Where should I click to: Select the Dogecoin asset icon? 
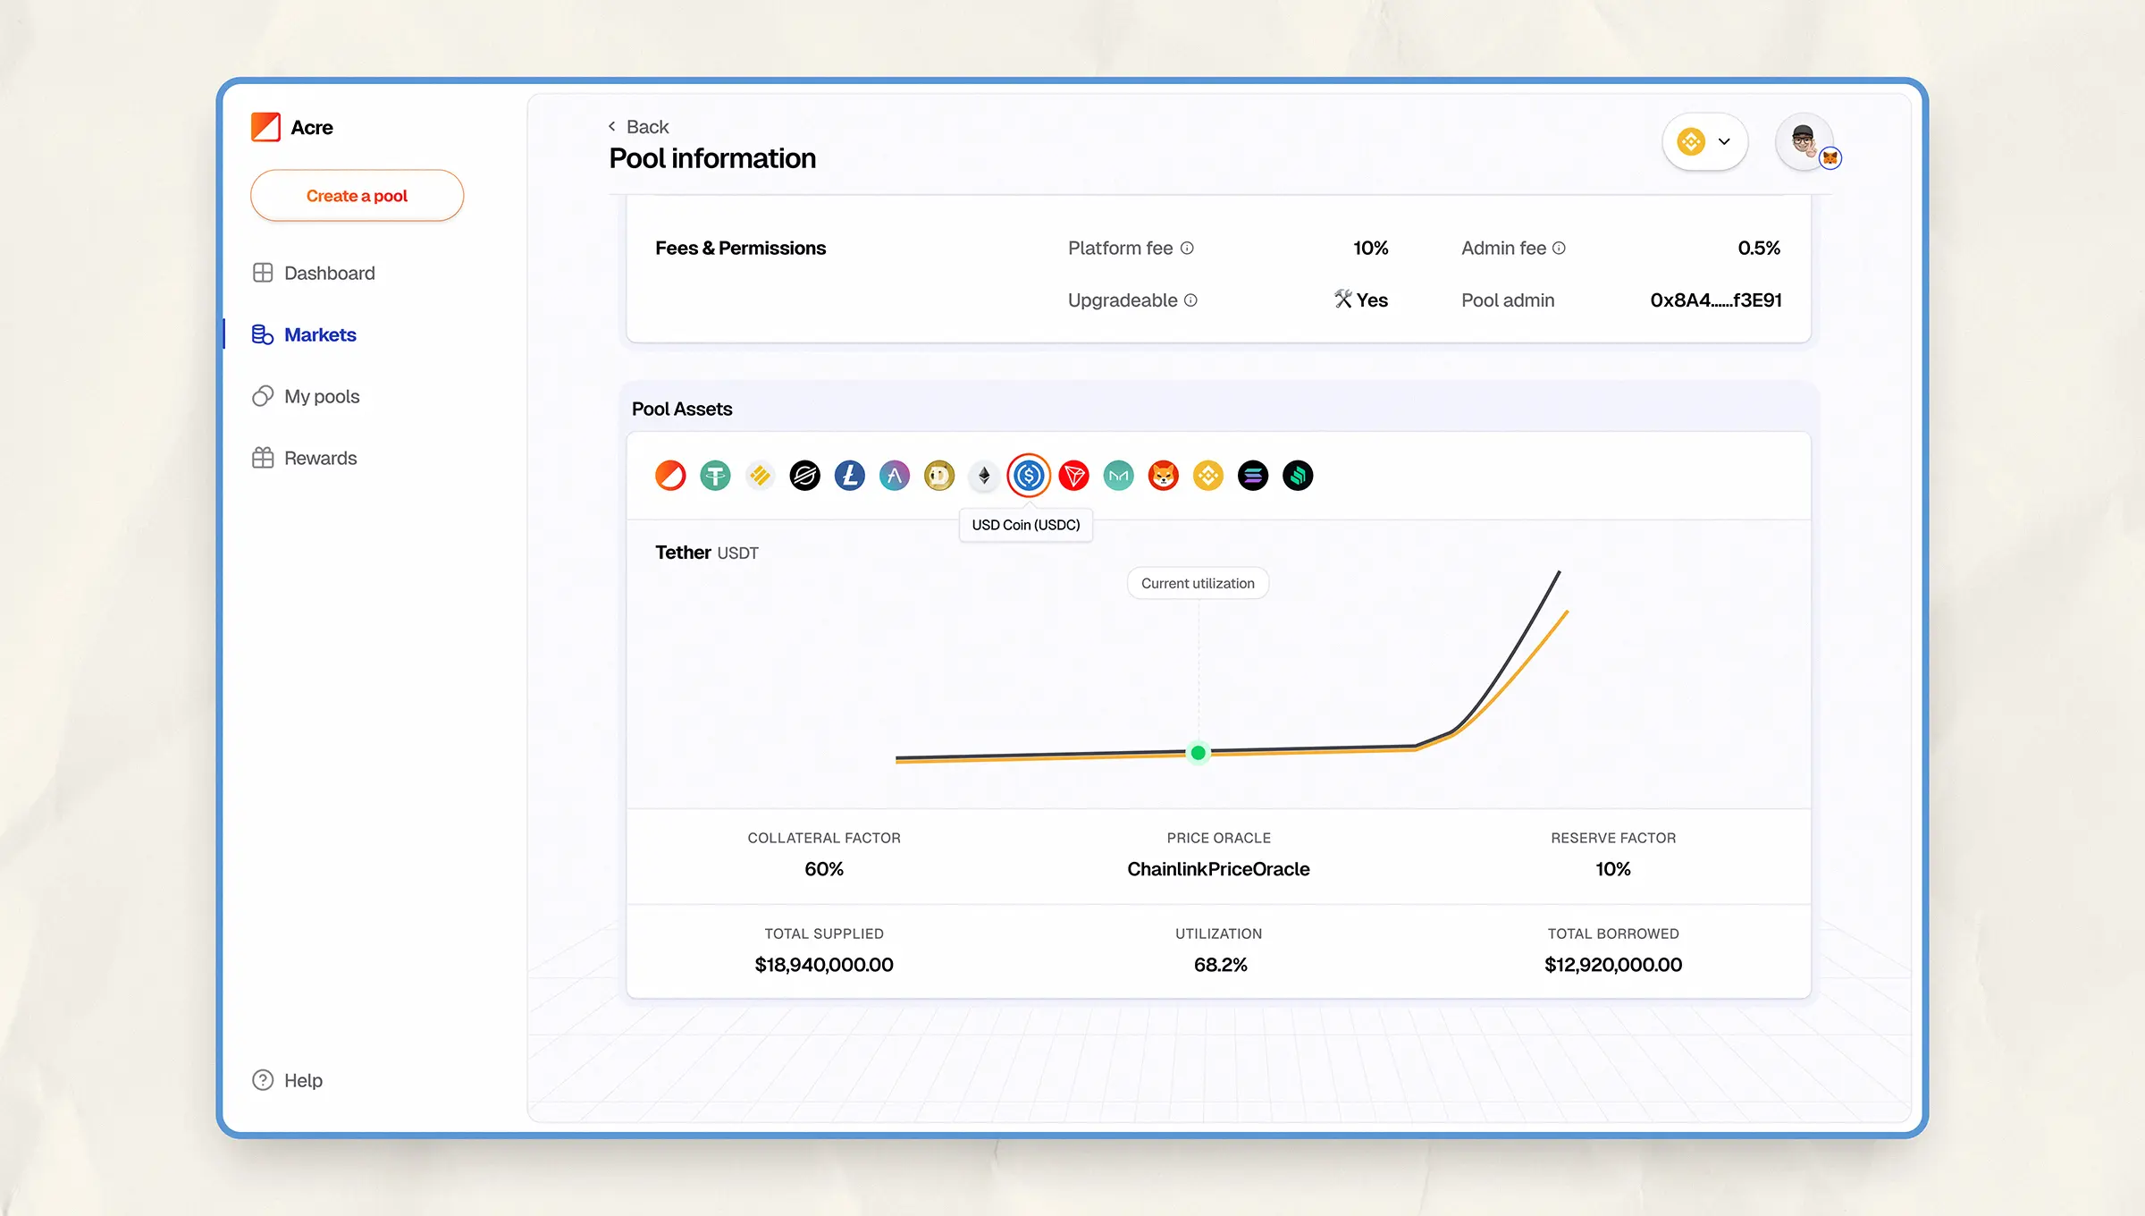click(x=939, y=476)
